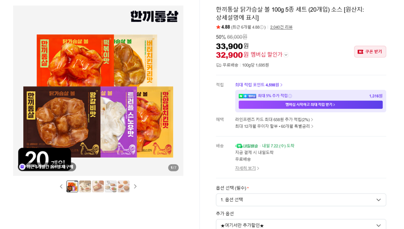
Task: Click the 쿠폰 받기 button
Action: [370, 52]
